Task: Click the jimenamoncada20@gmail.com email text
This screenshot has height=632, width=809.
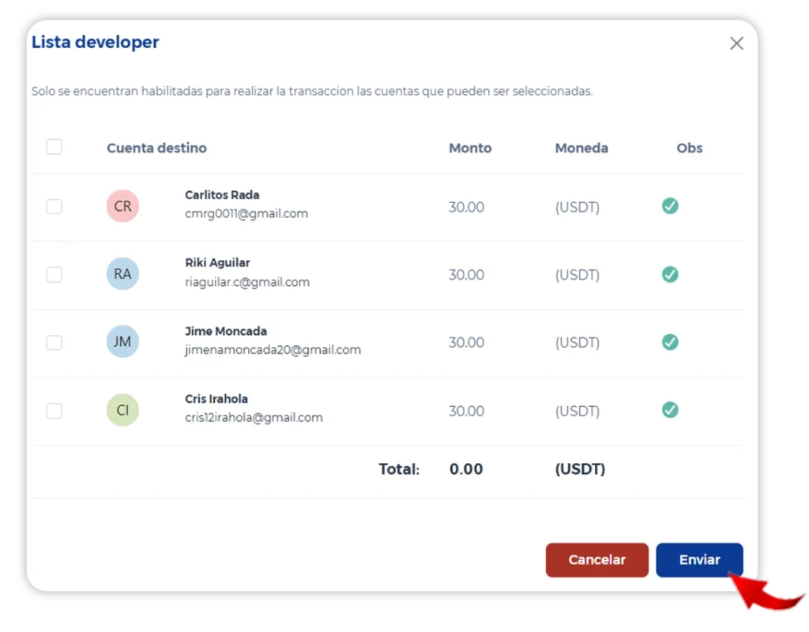Action: [x=273, y=349]
